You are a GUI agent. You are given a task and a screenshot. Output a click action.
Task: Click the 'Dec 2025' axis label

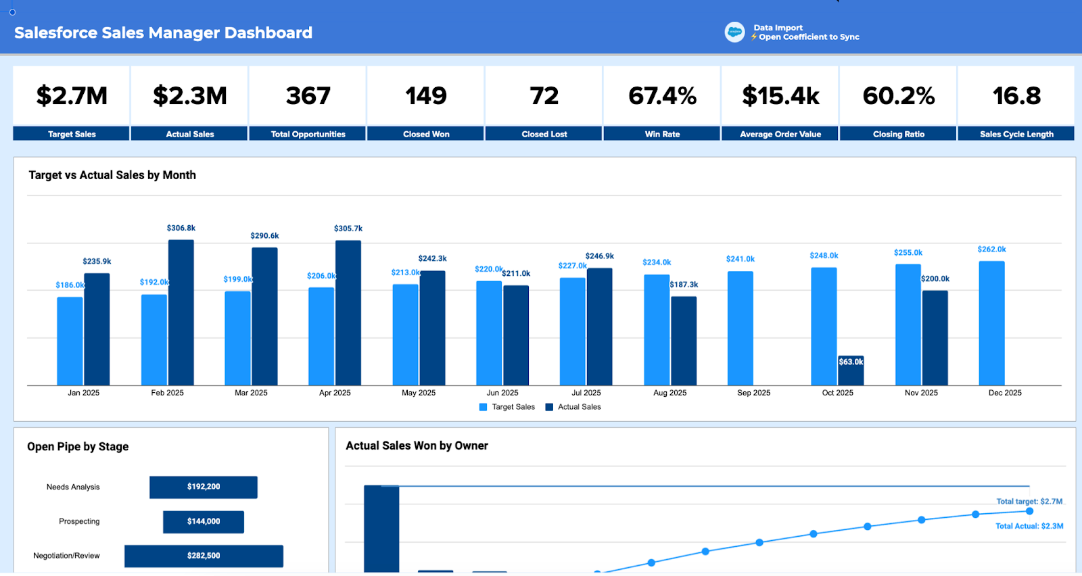pyautogui.click(x=1005, y=393)
